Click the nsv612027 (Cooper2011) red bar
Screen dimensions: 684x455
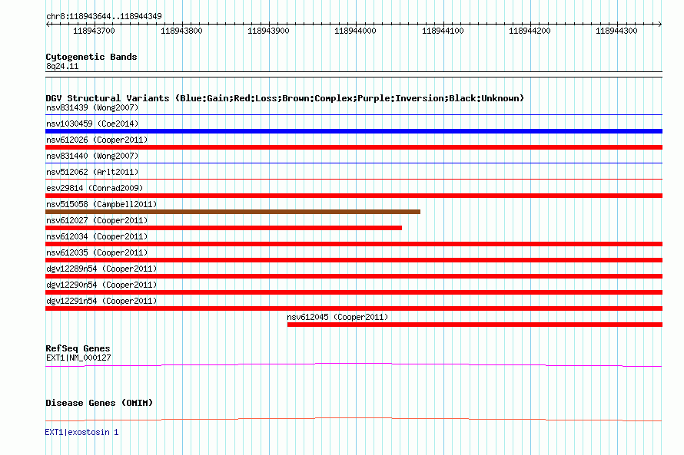pos(224,228)
